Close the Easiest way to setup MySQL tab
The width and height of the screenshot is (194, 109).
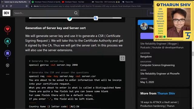tap(29, 2)
